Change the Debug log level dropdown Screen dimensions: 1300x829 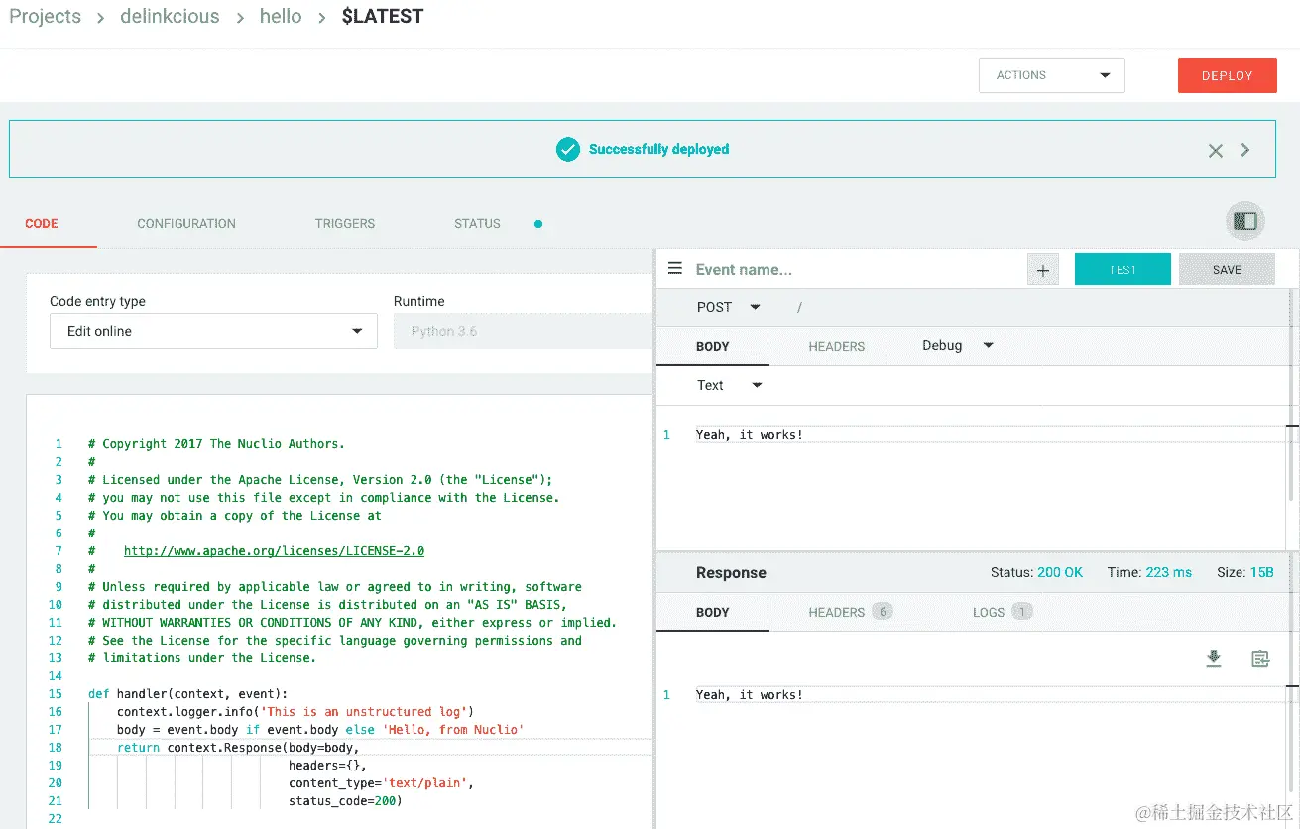click(x=958, y=345)
